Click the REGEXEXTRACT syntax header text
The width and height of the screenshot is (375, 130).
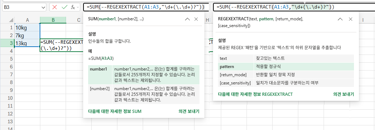point(261,22)
